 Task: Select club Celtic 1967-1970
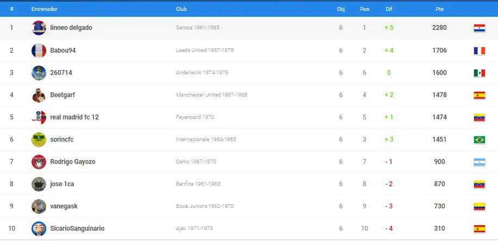(x=196, y=162)
